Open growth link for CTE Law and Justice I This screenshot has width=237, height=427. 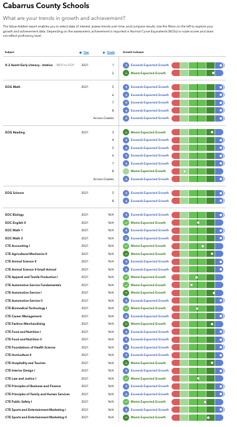click(148, 378)
